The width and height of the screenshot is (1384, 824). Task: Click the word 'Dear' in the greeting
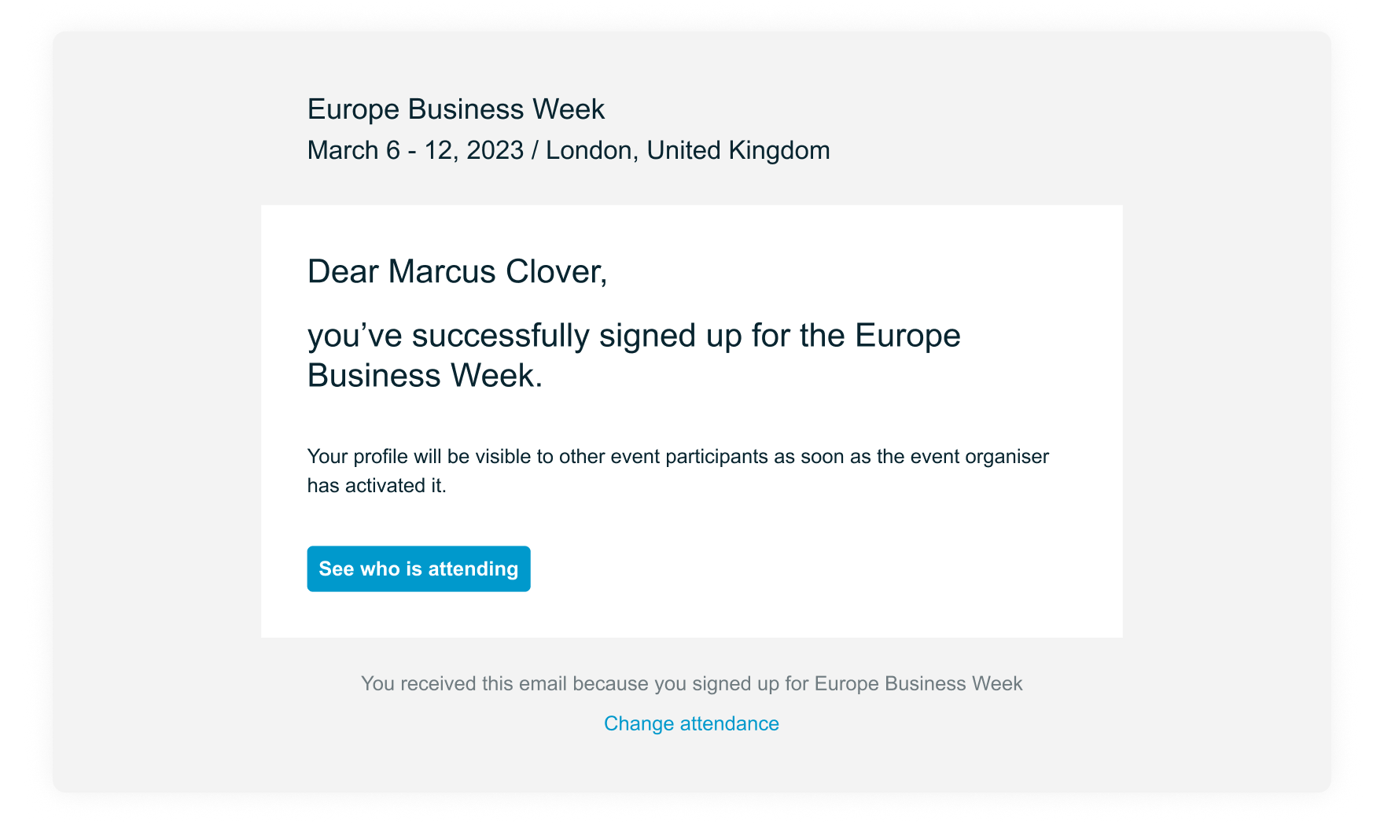[x=343, y=271]
